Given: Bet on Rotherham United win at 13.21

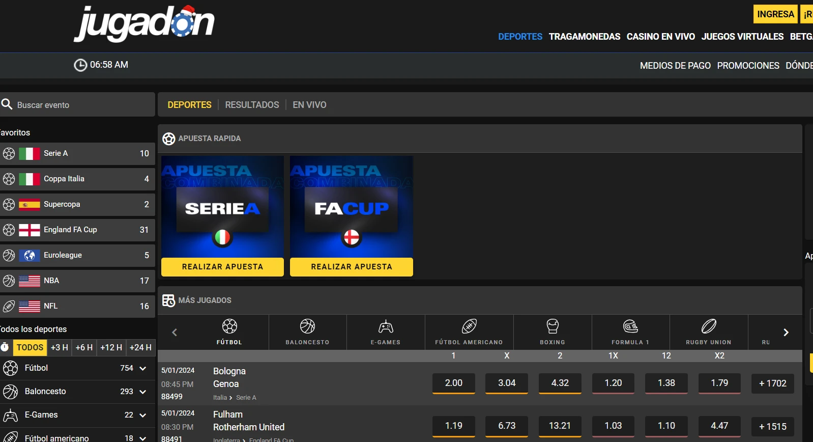Looking at the screenshot, I should point(560,426).
